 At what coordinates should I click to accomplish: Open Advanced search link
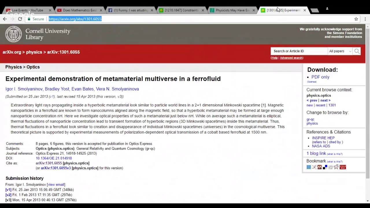(x=291, y=58)
